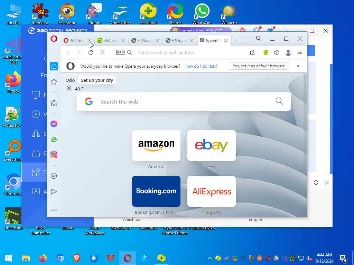Open the Speed Dial grid toolbar icon
Image resolution: width=354 pixels, height=265 pixels.
click(102, 52)
